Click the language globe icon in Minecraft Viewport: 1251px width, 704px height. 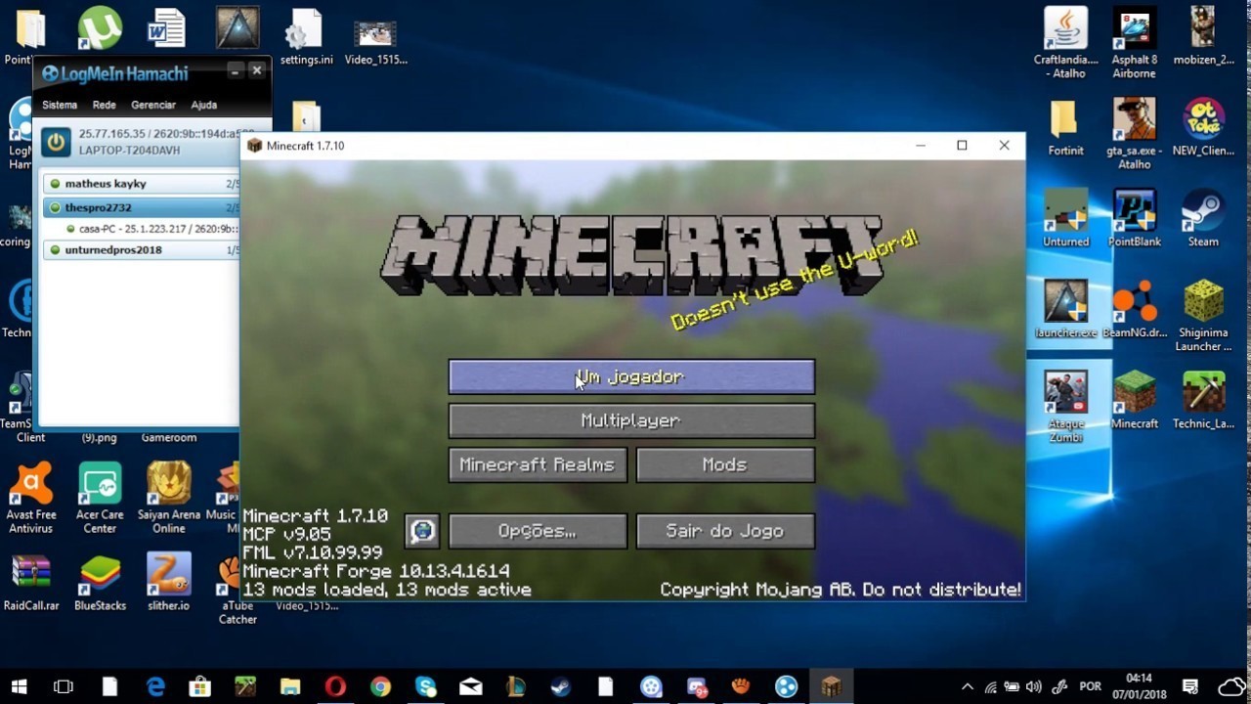coord(422,531)
